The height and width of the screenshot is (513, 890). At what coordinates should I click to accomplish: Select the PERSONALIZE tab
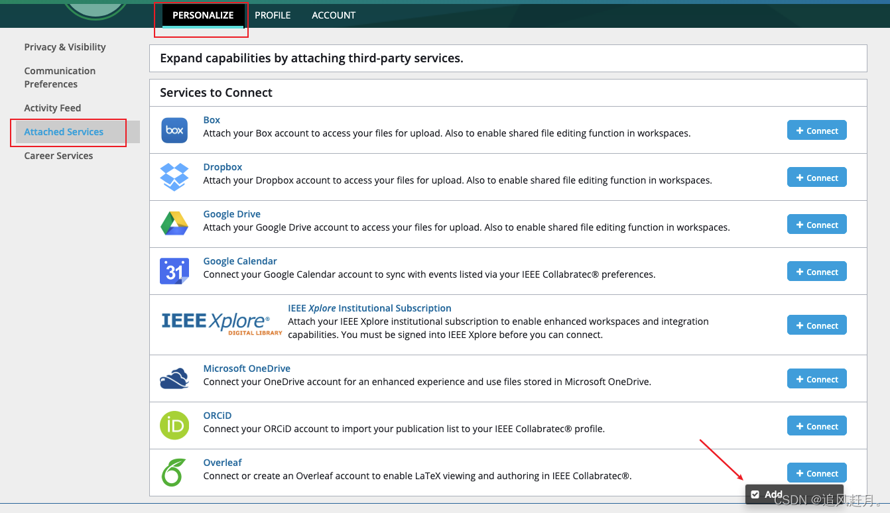[203, 15]
